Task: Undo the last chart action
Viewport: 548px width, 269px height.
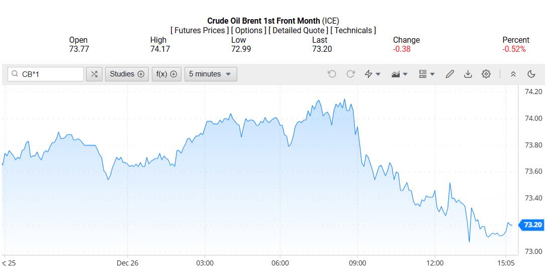Action: [332, 74]
